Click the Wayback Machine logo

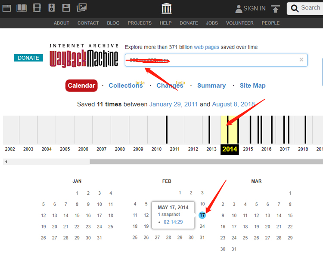coord(84,55)
